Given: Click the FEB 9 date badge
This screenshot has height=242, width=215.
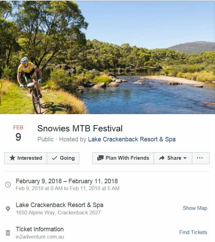Looking at the screenshot, I should pos(18,133).
